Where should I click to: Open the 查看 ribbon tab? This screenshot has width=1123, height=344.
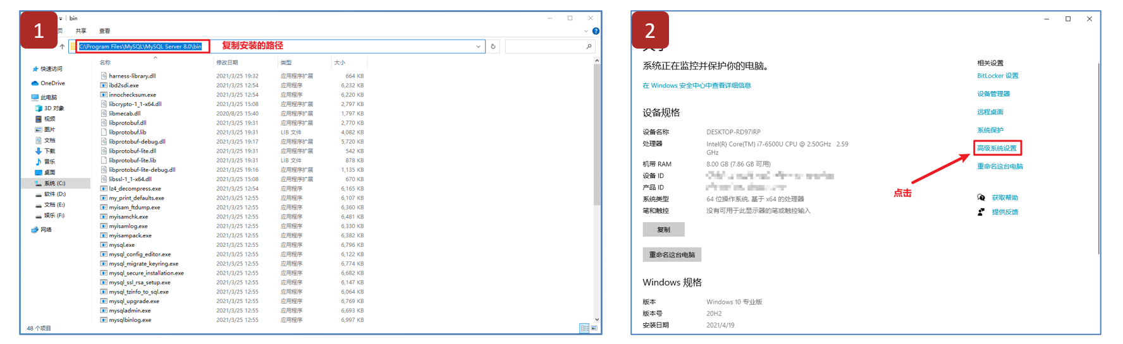[104, 31]
